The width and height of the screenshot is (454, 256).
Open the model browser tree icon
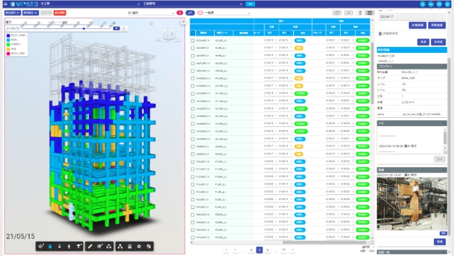click(120, 246)
